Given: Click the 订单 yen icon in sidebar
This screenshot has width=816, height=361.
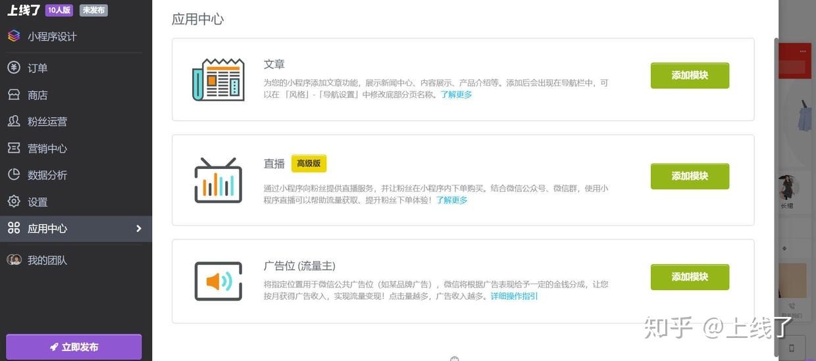Looking at the screenshot, I should point(14,68).
